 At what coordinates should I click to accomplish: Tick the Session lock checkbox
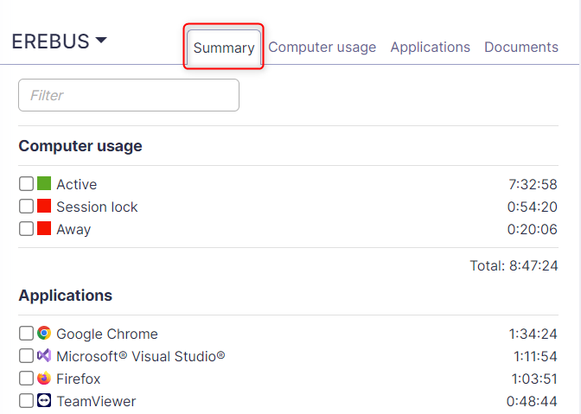(26, 207)
